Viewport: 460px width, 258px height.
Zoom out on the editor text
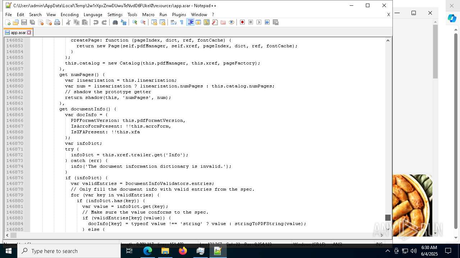143,22
